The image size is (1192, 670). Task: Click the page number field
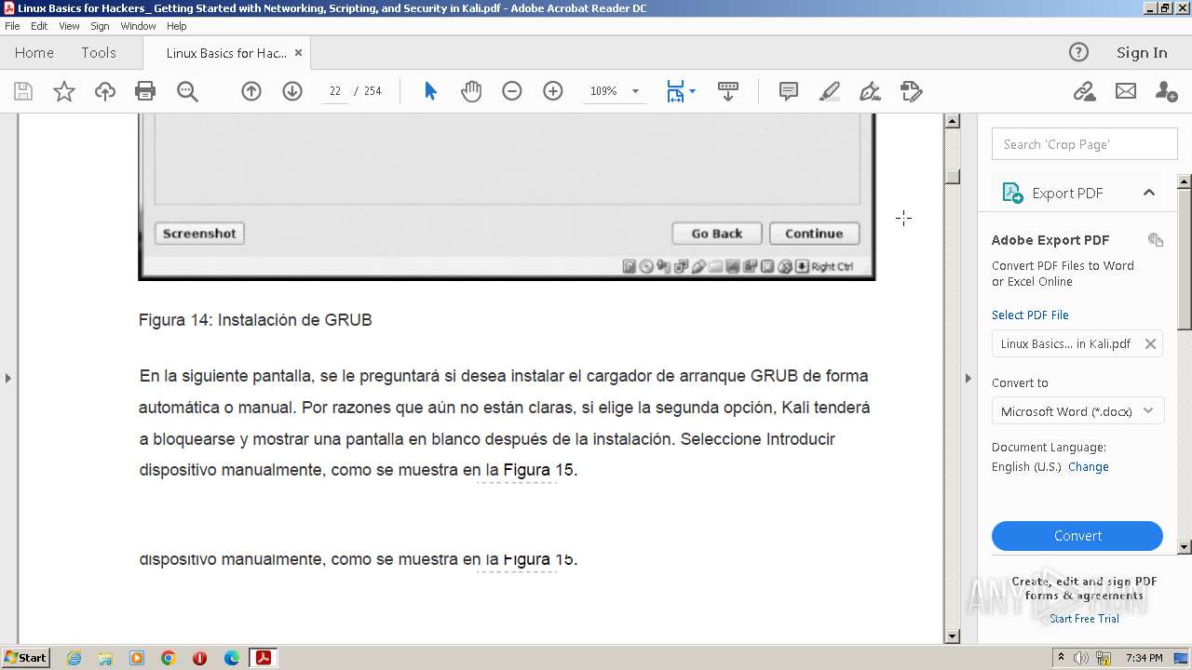[334, 91]
